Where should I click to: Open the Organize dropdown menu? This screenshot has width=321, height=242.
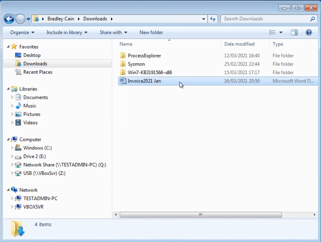point(22,32)
